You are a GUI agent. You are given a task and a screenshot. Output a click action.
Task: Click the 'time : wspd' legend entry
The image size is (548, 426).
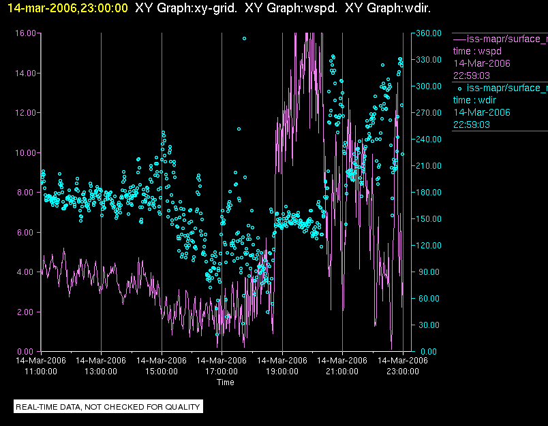coord(477,51)
